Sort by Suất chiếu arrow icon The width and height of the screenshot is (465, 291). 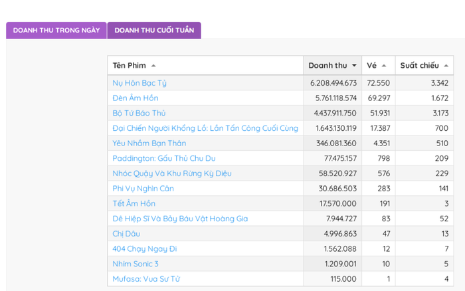446,66
